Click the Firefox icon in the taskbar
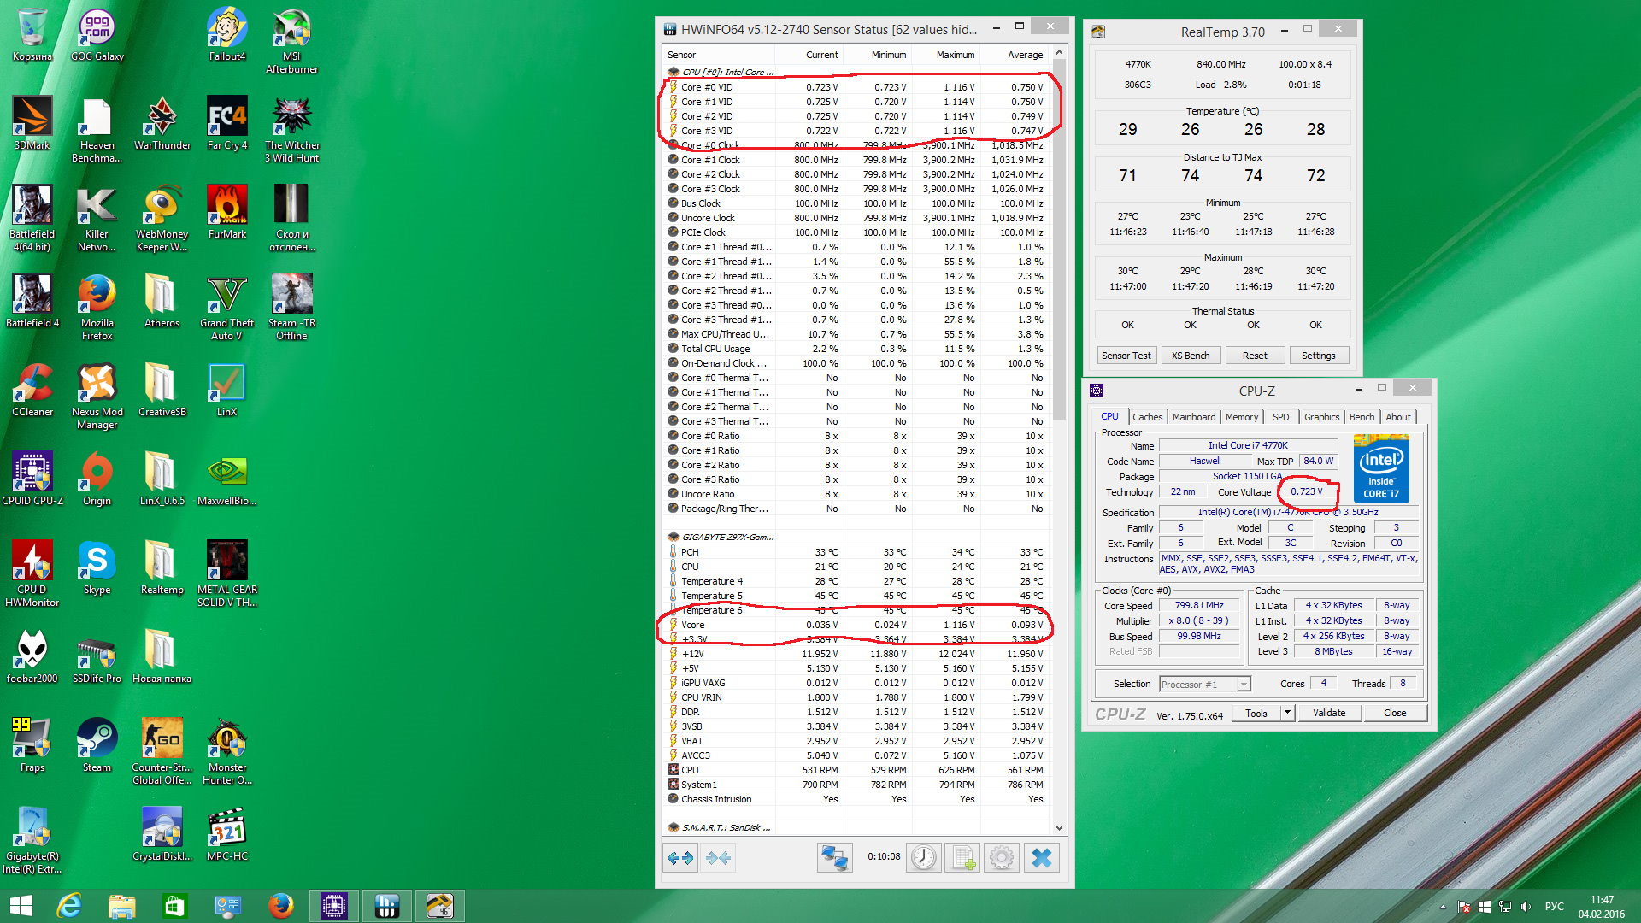The width and height of the screenshot is (1641, 923). (x=280, y=905)
